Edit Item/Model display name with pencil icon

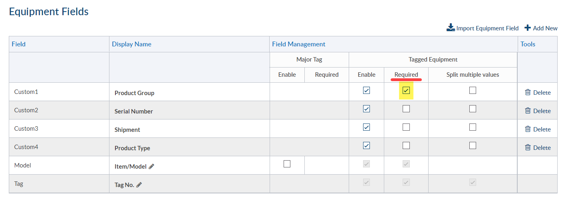(x=151, y=166)
